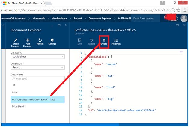Go to Record breadcrumb
The image size is (189, 127).
point(78,19)
